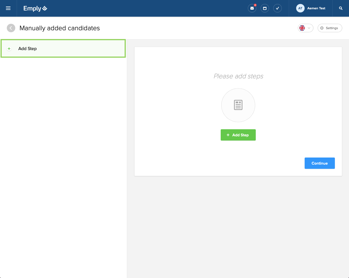Click the back arrow near the page title
Viewport: 349px width, 278px height.
11,28
